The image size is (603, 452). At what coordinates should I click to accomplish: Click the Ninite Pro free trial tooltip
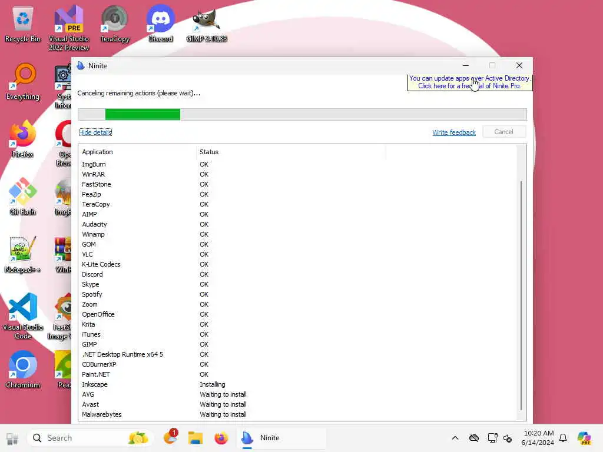click(x=470, y=82)
